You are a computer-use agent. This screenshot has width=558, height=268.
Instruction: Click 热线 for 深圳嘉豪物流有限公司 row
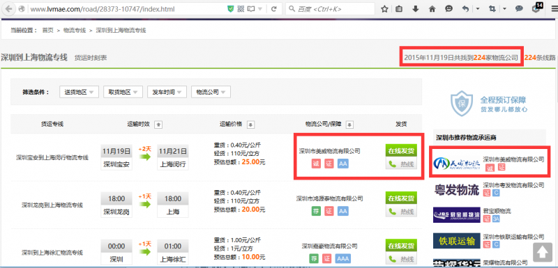(401, 259)
